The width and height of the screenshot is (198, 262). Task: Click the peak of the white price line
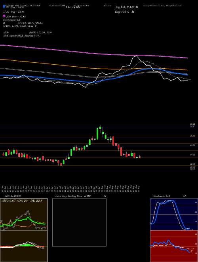tap(136, 56)
